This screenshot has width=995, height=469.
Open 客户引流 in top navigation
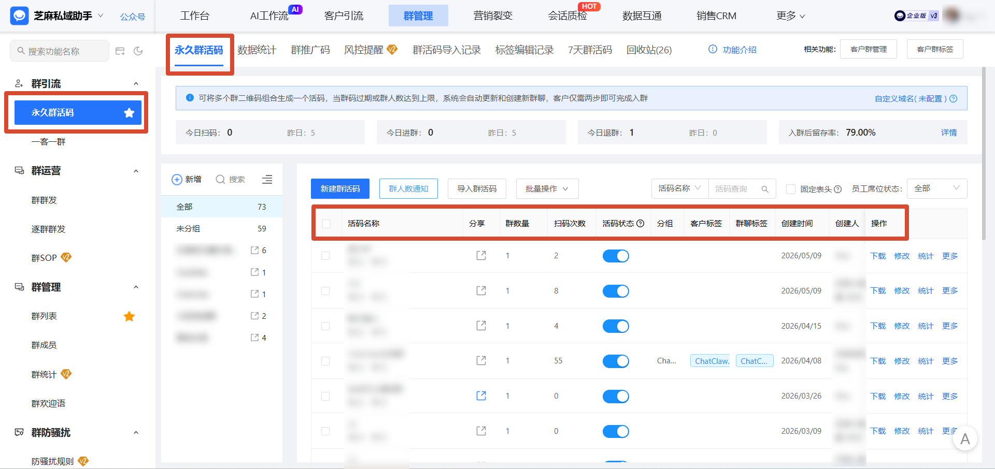tap(344, 16)
